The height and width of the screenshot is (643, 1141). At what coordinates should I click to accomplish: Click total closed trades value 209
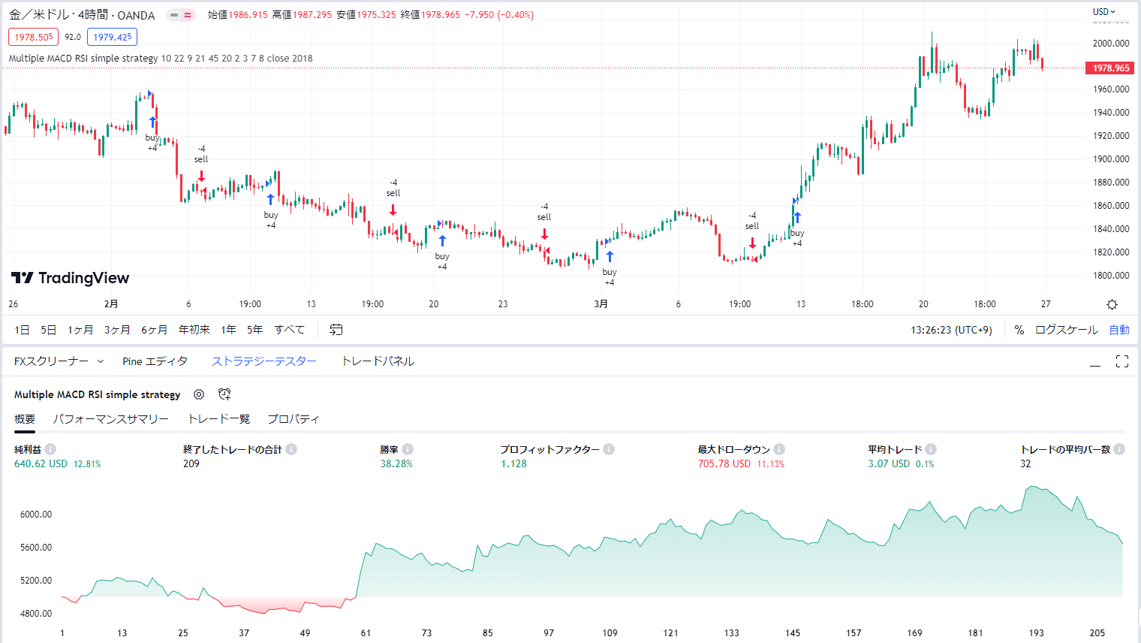coord(191,463)
